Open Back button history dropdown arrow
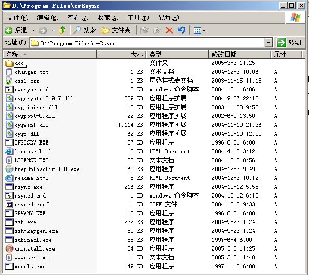Screen dimensions: 309x275 (x=34, y=30)
